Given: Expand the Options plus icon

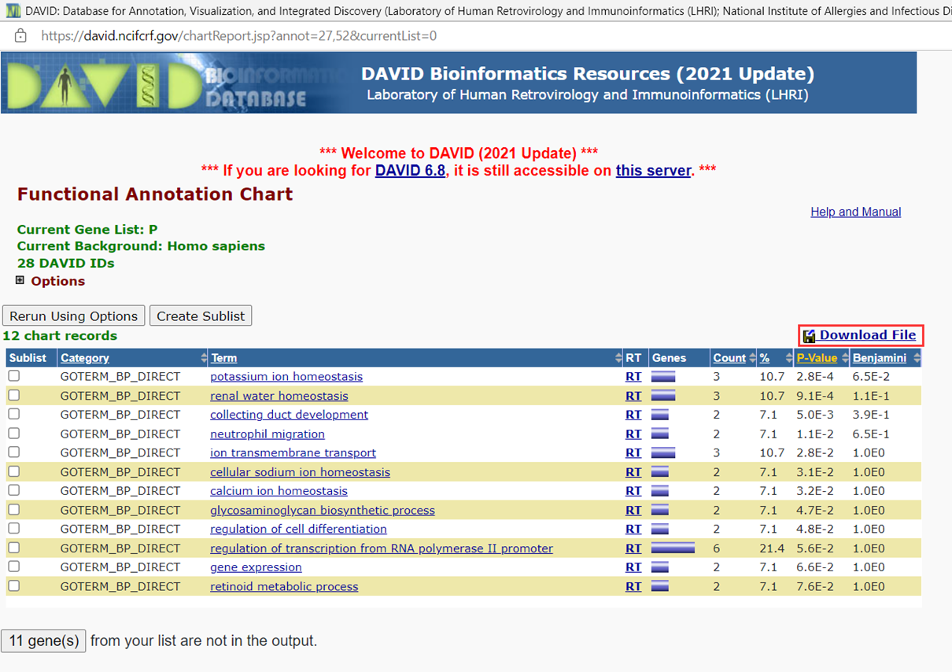Looking at the screenshot, I should [x=20, y=280].
